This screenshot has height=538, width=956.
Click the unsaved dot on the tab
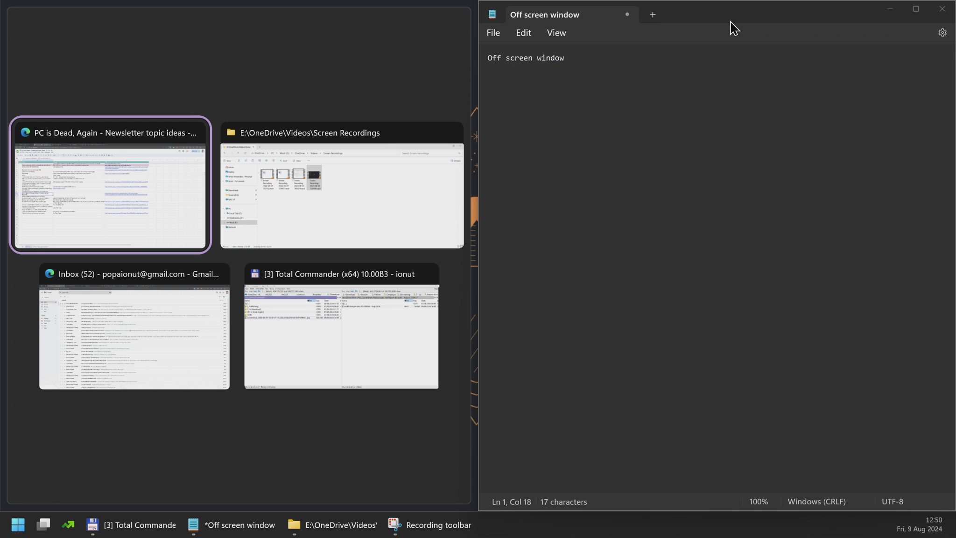click(x=627, y=14)
